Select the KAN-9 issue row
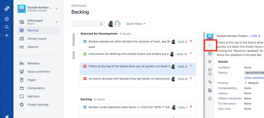This screenshot has width=264, height=118. pos(138,81)
